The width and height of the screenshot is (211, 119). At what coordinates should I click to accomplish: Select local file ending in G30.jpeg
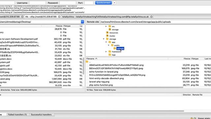point(5,72)
